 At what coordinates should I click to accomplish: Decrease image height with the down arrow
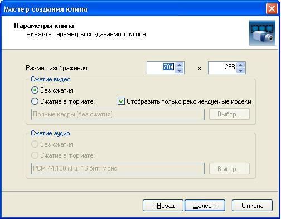[240, 71]
